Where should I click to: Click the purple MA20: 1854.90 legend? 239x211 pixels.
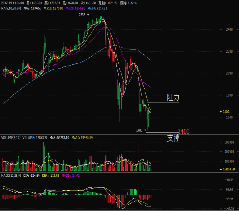coord(75,8)
